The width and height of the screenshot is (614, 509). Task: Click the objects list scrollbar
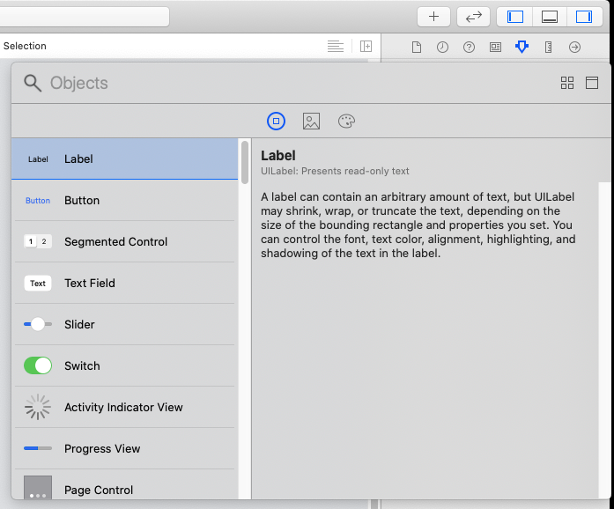244,162
